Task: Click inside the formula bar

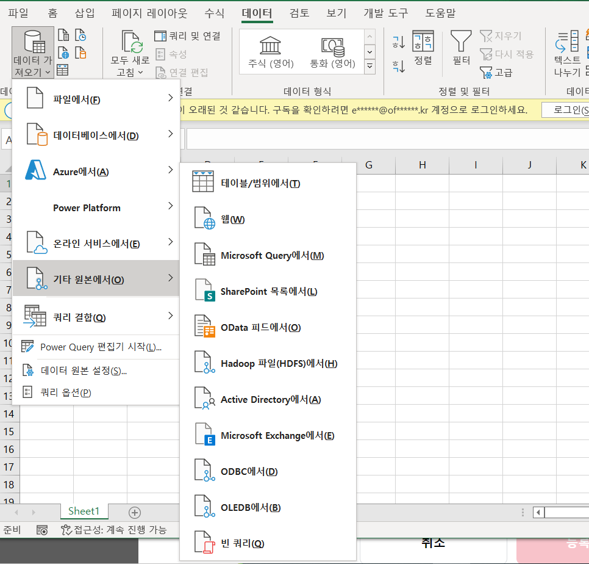Action: pos(388,139)
